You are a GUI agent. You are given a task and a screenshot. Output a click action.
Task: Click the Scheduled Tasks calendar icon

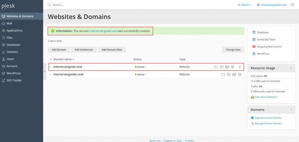pyautogui.click(x=254, y=40)
